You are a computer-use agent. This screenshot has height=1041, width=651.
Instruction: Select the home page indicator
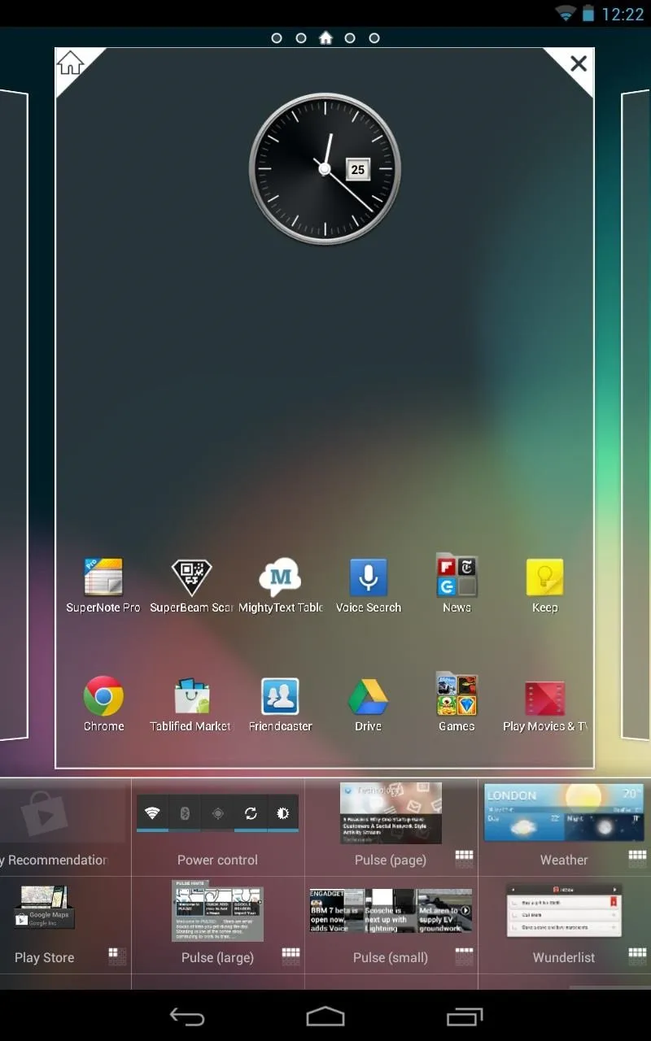point(325,37)
